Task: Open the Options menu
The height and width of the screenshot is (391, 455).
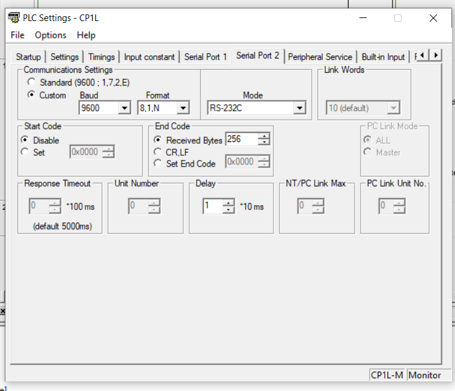Action: point(50,35)
